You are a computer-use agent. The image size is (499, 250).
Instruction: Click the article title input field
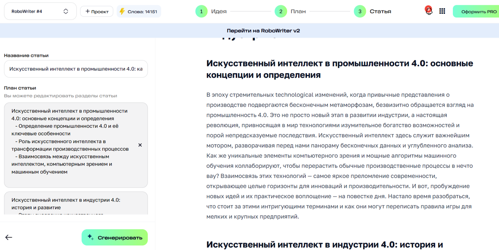[76, 69]
